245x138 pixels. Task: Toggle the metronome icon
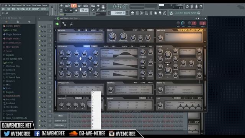click(61, 6)
